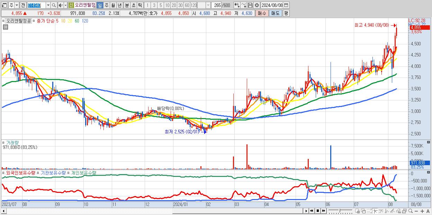Click the 기관보유수량 legend label
The image size is (432, 215).
pyautogui.click(x=54, y=172)
